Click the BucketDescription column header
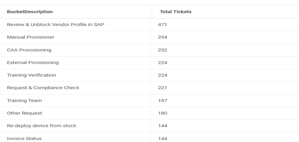Viewport: 299px width, 142px height. pos(30,12)
